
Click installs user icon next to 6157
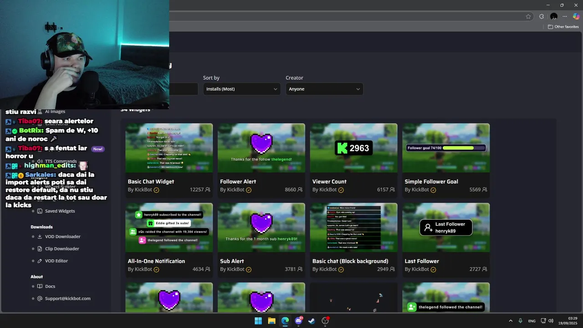[x=392, y=190]
